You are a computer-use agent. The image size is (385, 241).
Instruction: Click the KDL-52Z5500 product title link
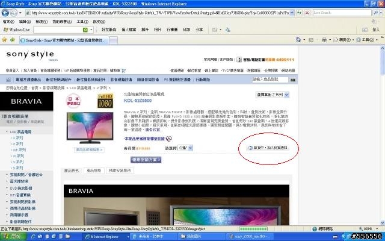click(x=138, y=101)
